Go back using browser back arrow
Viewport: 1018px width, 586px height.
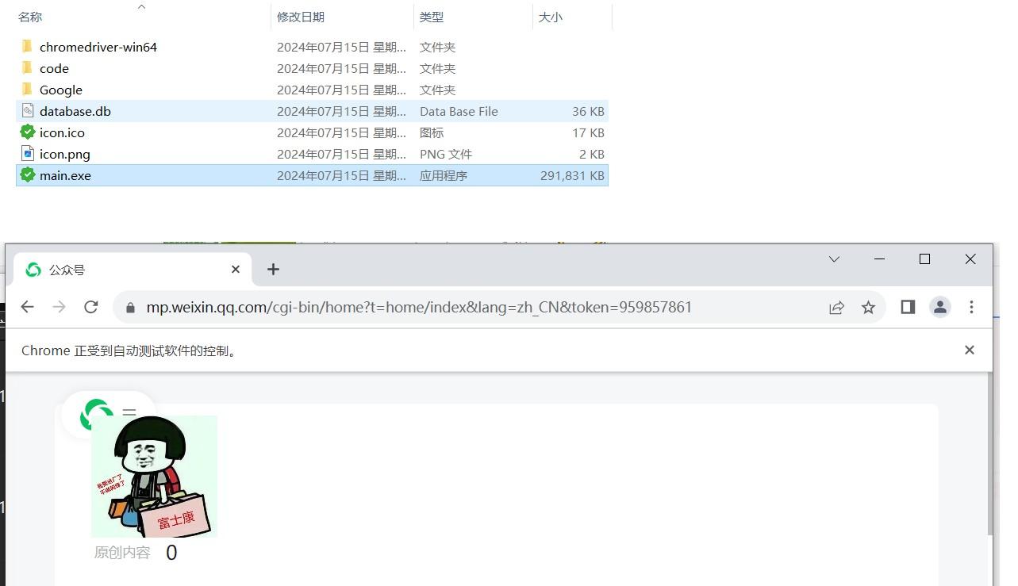[x=28, y=307]
